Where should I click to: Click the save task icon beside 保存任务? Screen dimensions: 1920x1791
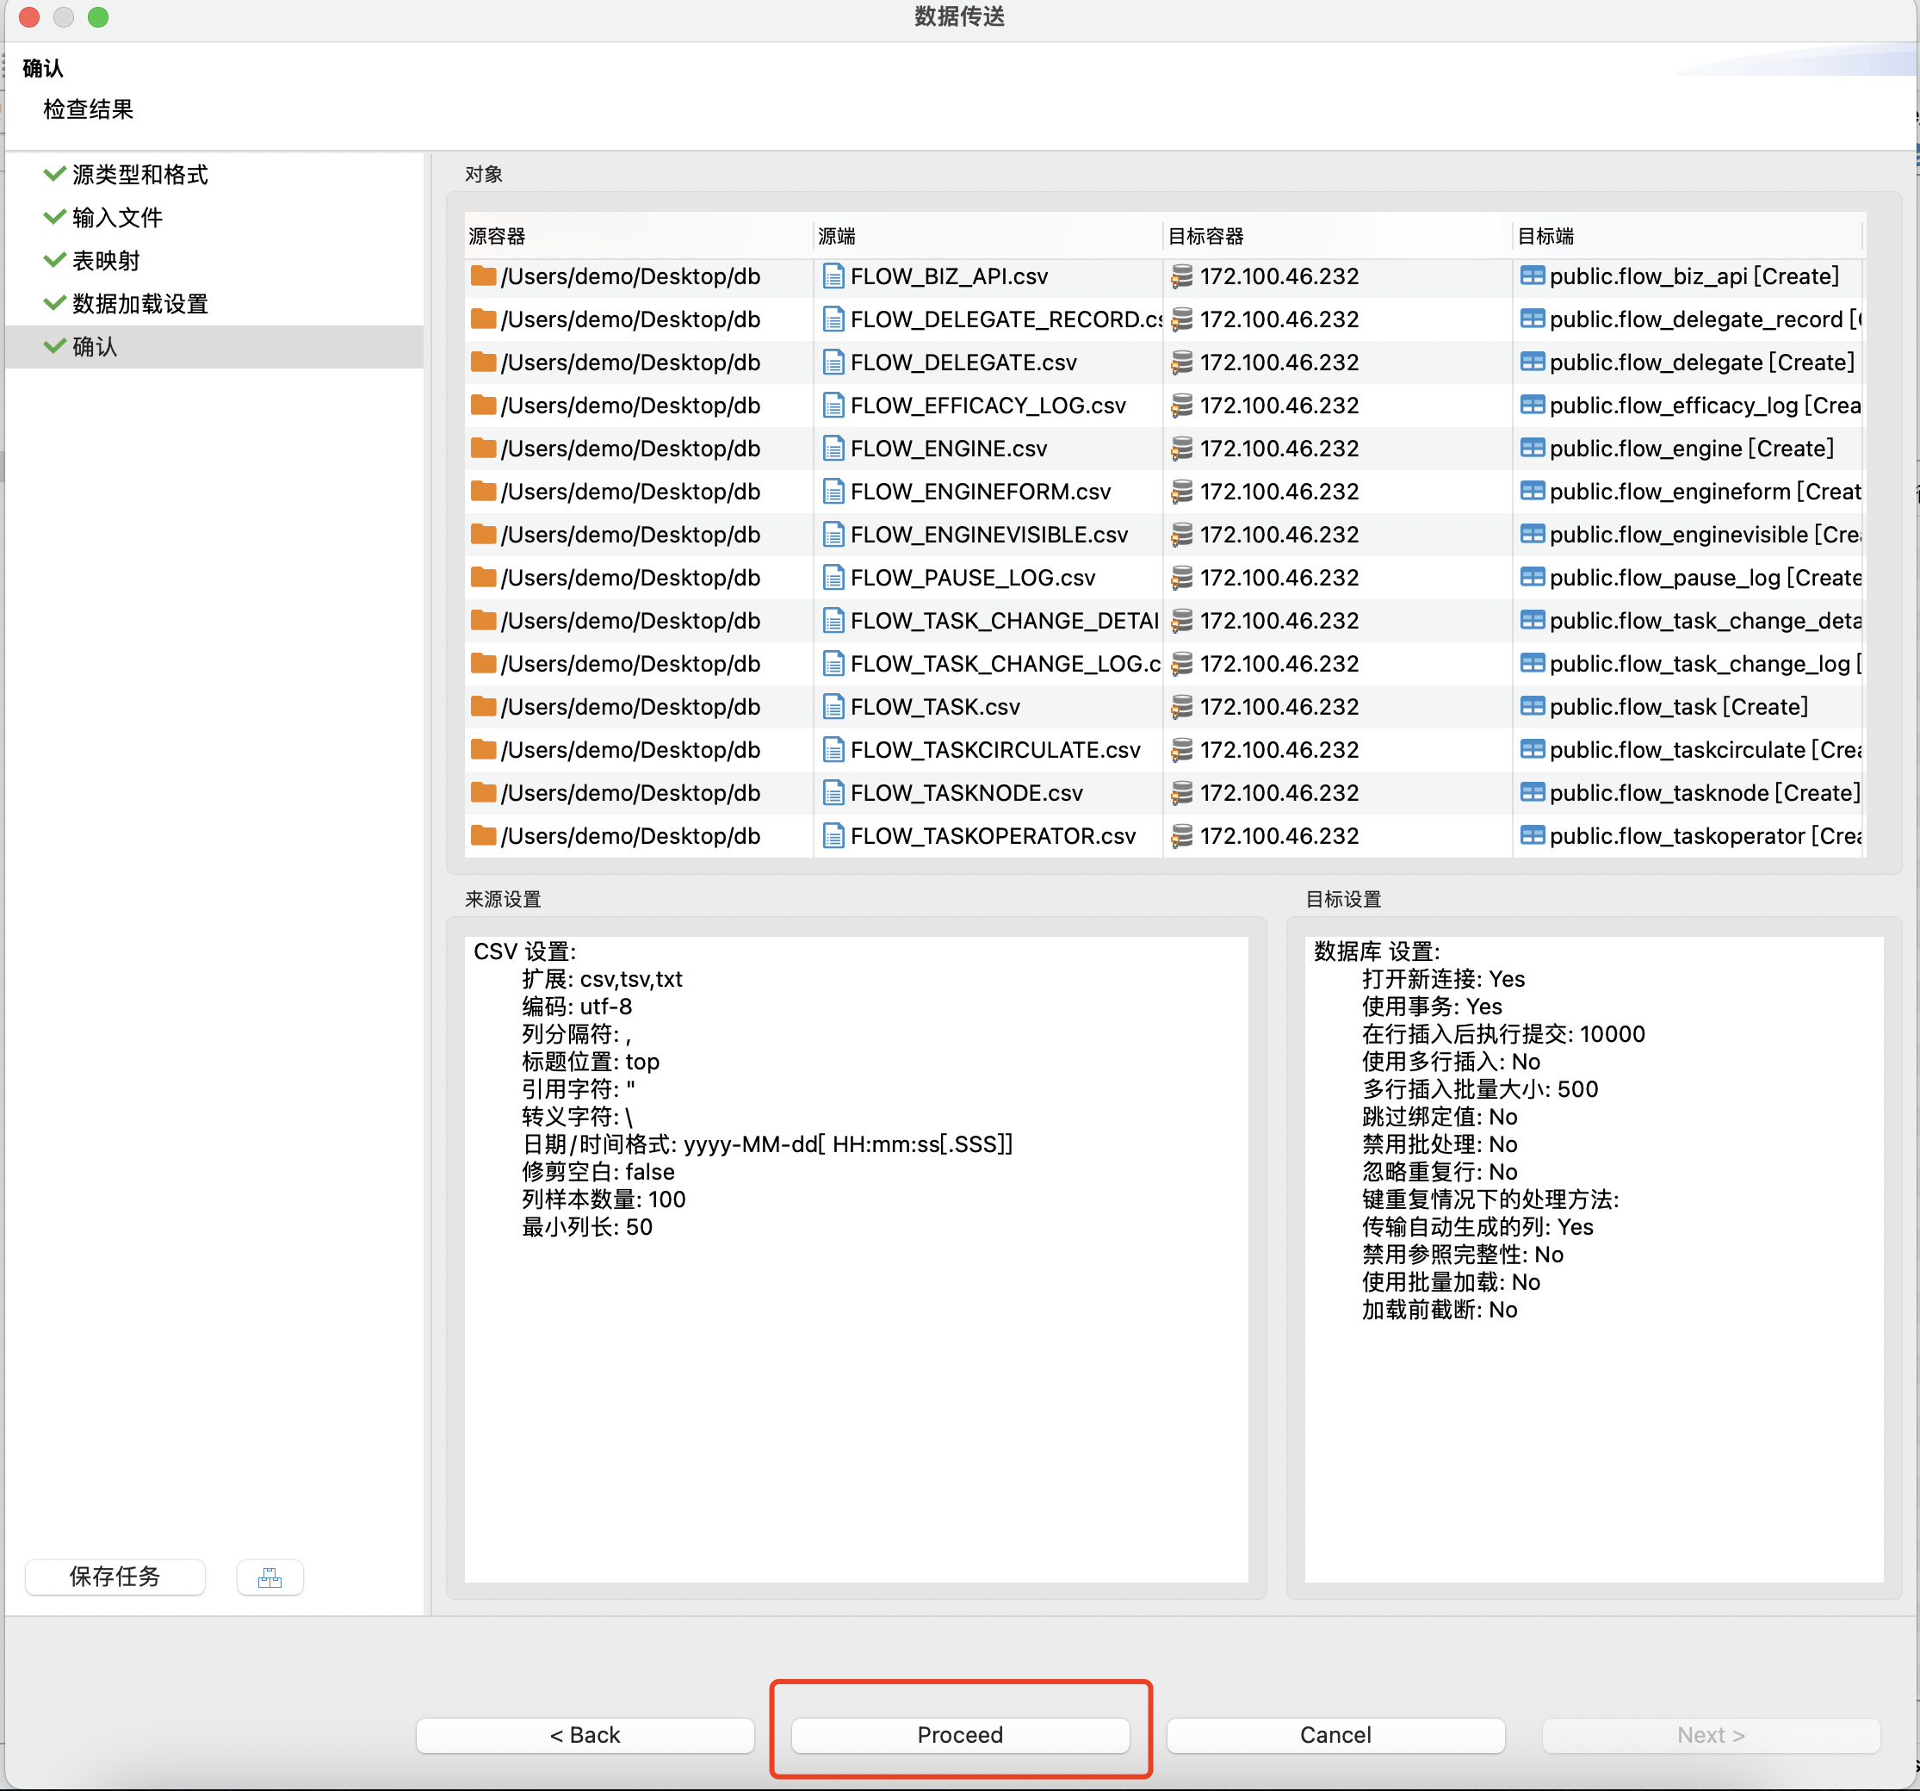coord(269,1577)
